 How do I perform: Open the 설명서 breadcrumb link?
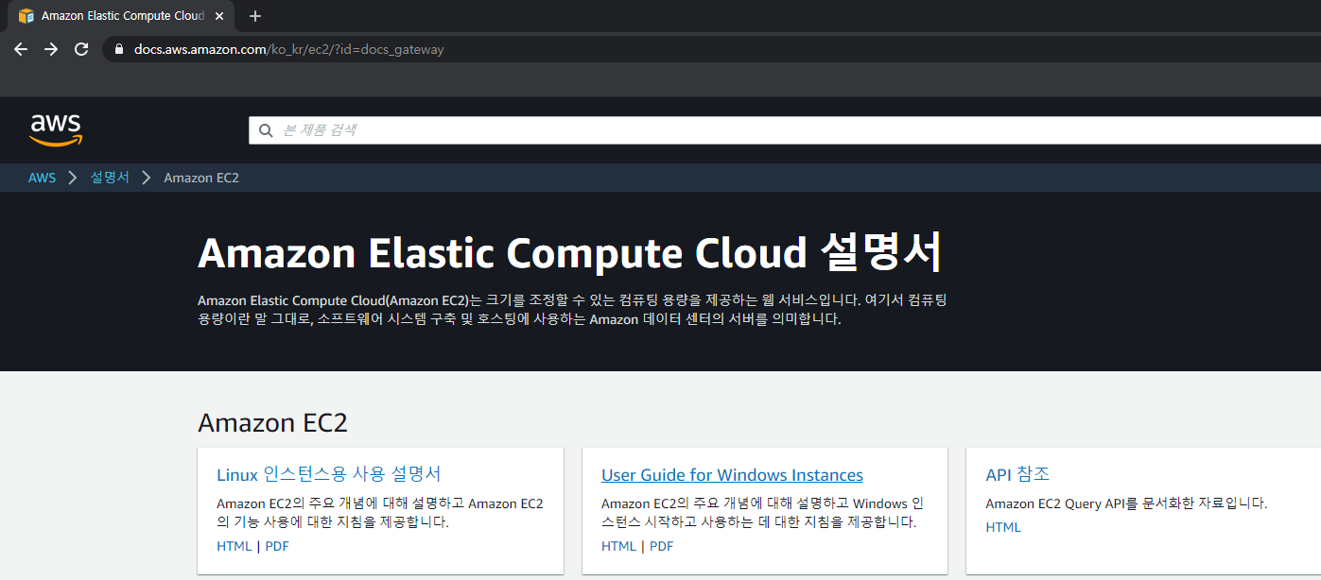[110, 178]
